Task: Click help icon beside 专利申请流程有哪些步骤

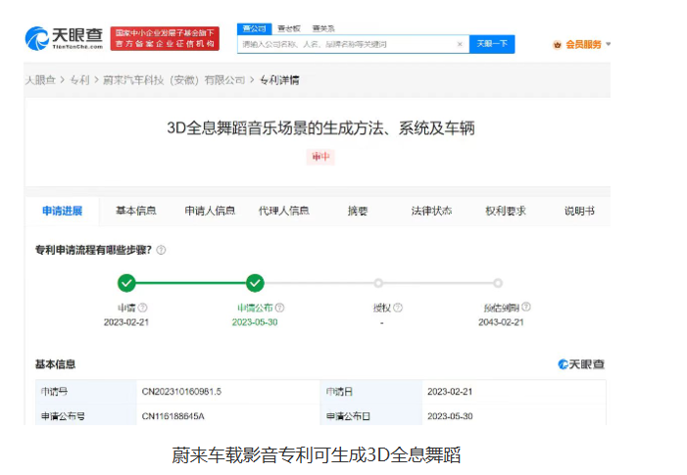Action: [161, 250]
